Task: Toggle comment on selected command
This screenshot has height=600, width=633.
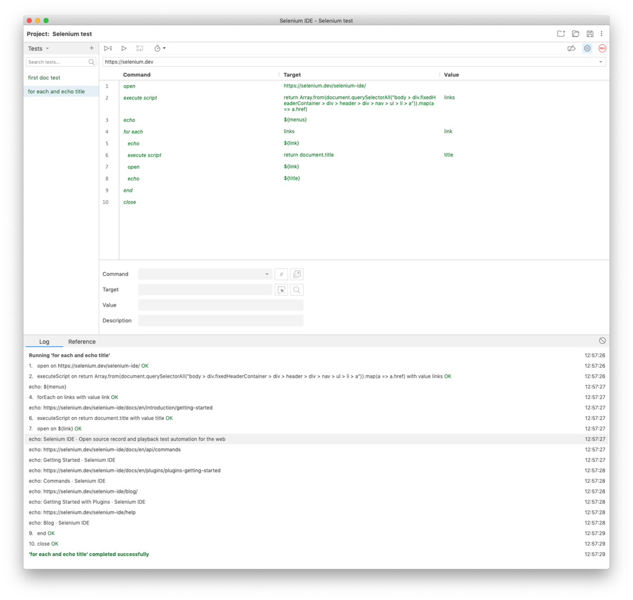Action: [281, 274]
